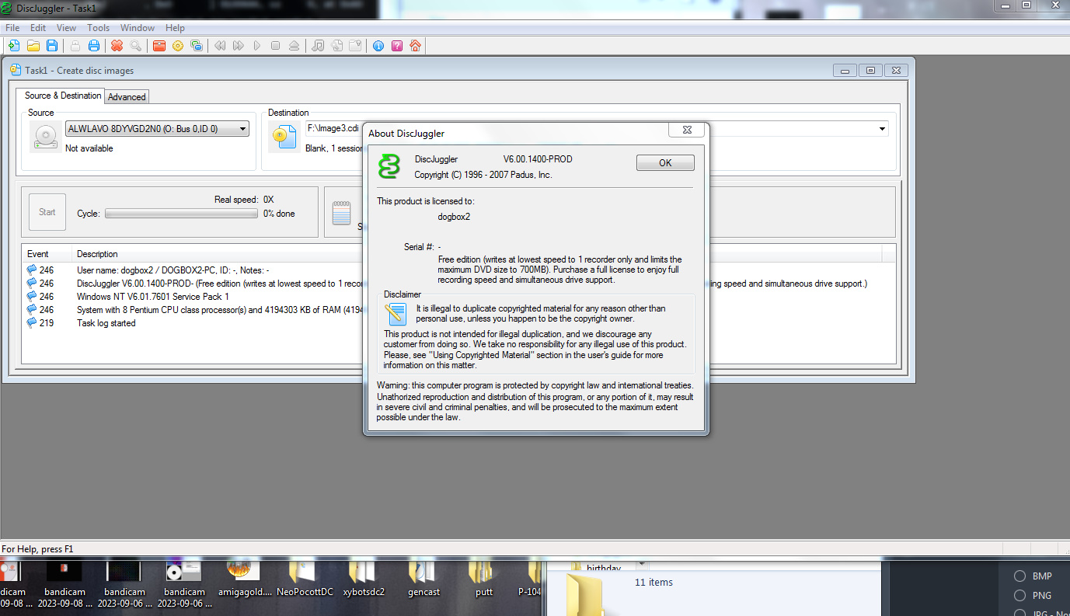Screen dimensions: 1070x616
Task: Click the eject toolbar icon
Action: (x=294, y=46)
